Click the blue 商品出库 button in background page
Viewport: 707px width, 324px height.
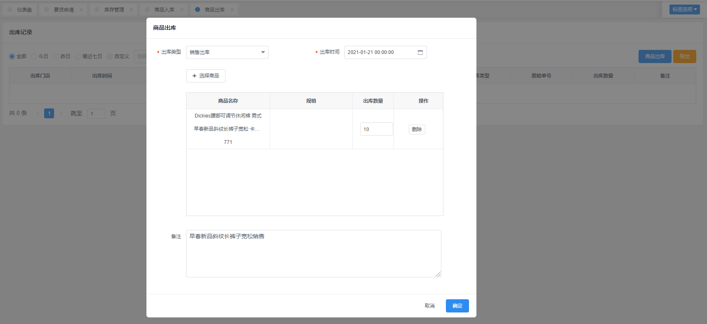click(x=655, y=56)
